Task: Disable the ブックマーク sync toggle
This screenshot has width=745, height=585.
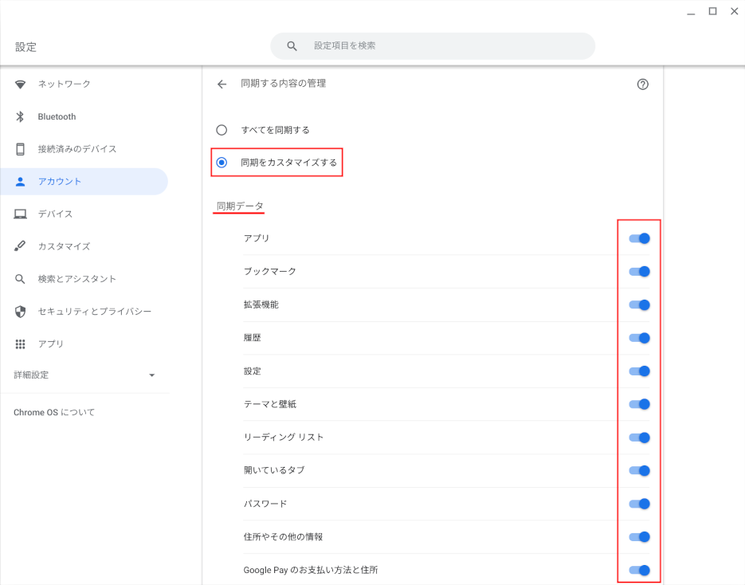Action: [639, 272]
